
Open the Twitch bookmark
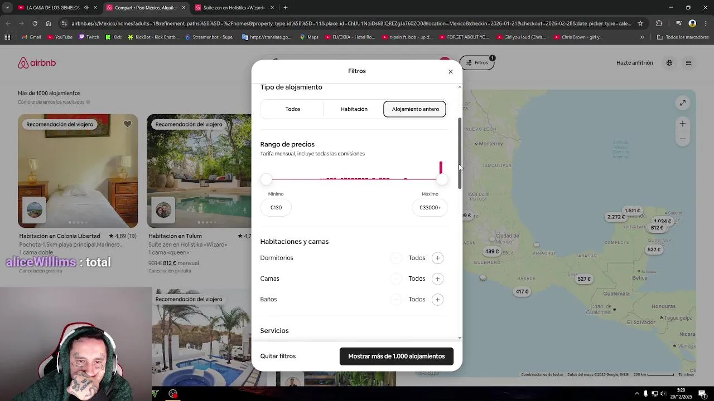tap(89, 37)
